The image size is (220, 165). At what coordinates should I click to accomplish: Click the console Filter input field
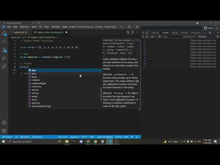click(172, 37)
